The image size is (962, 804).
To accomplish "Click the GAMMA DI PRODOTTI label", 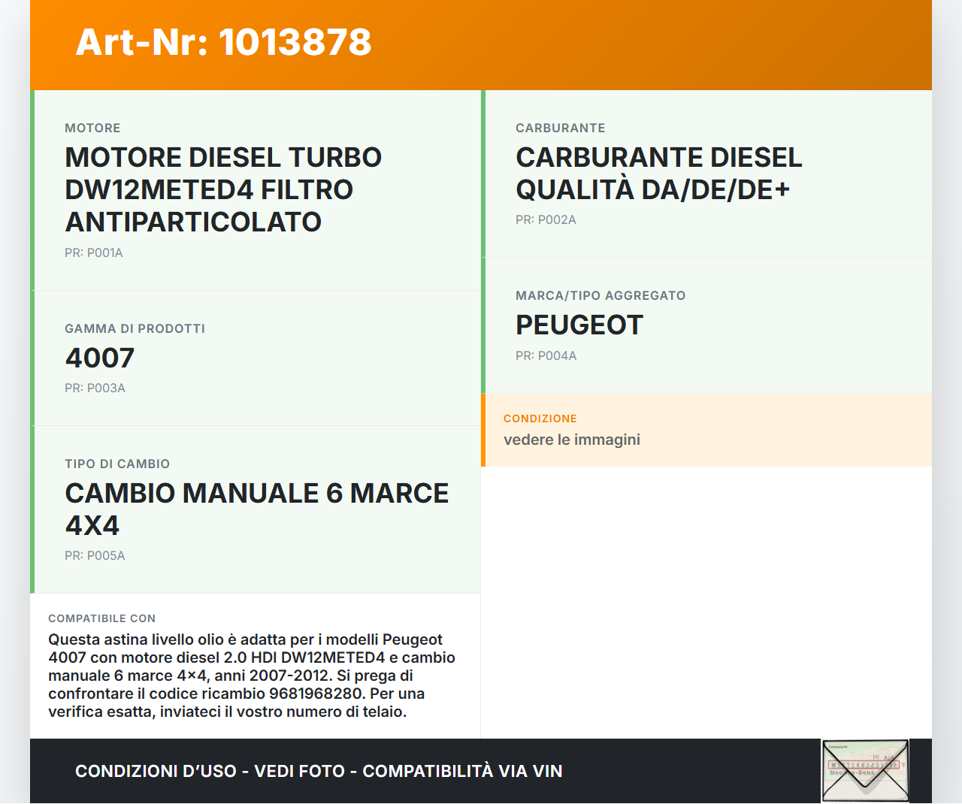I will [135, 329].
